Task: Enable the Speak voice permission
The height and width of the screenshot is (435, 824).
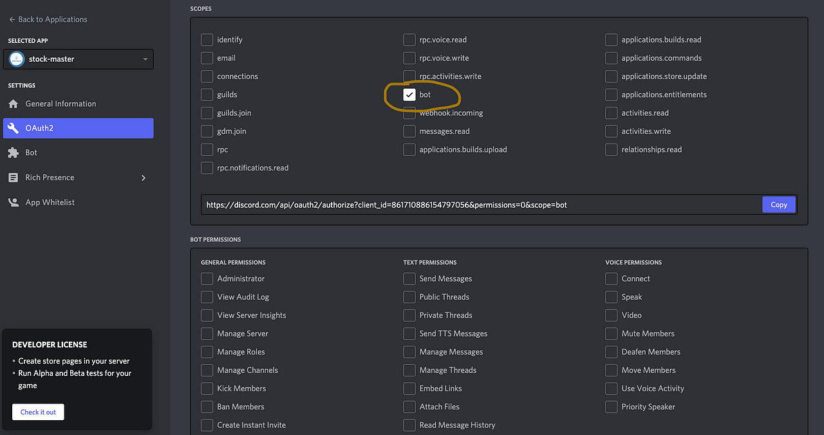Action: [x=612, y=297]
